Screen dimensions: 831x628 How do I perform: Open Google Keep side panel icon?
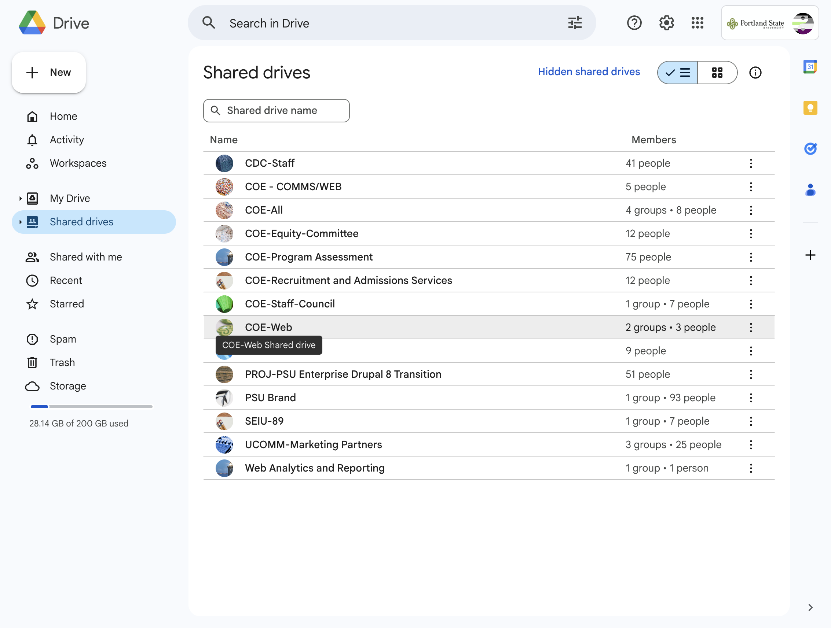click(x=810, y=108)
